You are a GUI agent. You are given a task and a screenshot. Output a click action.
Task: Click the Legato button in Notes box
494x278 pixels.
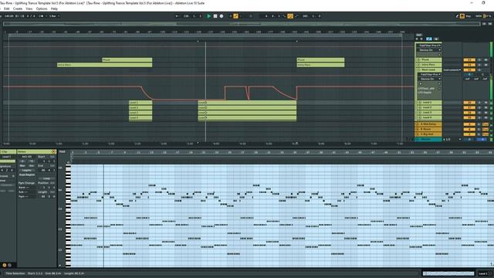point(27,170)
